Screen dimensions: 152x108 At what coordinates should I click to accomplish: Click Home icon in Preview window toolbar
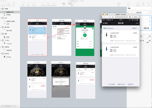coord(113,17)
